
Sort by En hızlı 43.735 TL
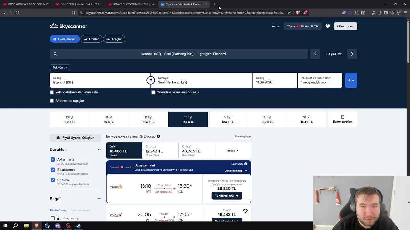[197, 150]
